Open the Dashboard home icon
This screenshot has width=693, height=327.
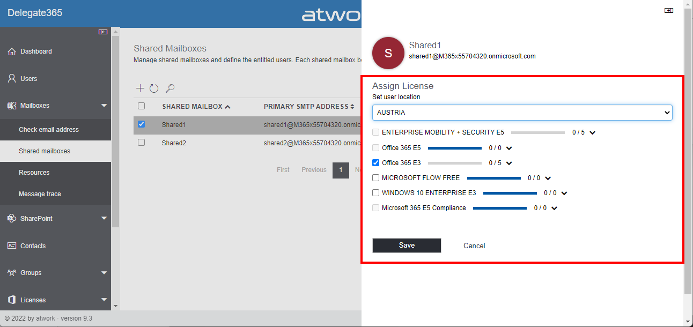point(11,51)
